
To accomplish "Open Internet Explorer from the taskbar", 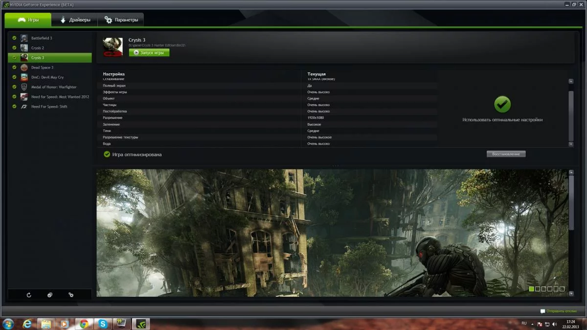I will (x=27, y=324).
